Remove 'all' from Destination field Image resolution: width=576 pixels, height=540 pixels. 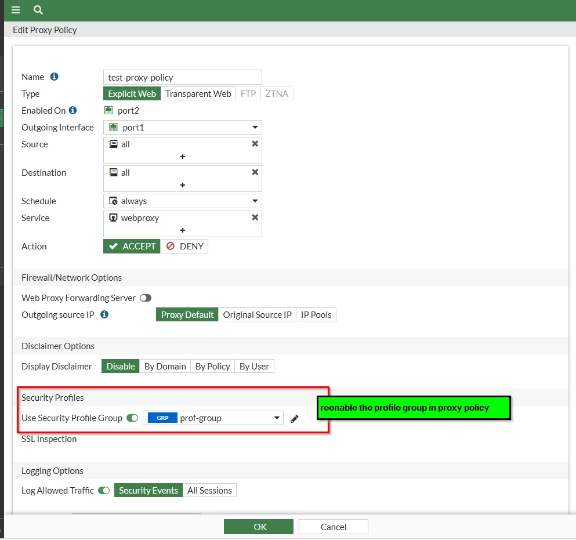click(255, 172)
